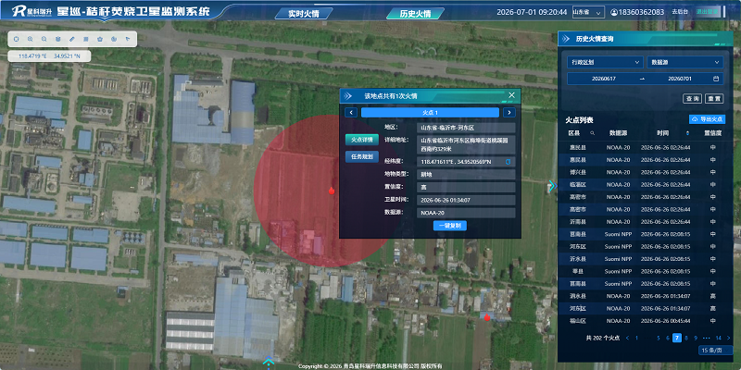Click search icon next to 区县 column header

click(x=592, y=133)
